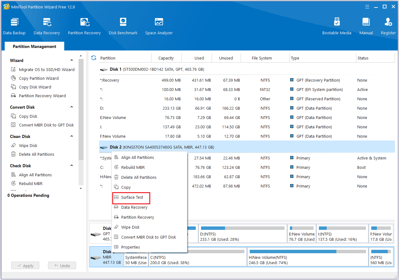Select the H:New Volume(NTFS) block in disk map
The image size is (399, 280).
(307, 257)
